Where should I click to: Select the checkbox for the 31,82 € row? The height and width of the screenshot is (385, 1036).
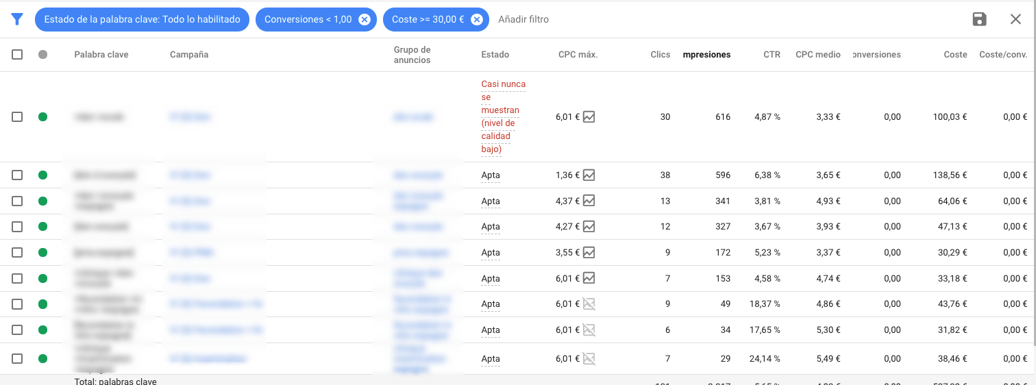click(17, 330)
